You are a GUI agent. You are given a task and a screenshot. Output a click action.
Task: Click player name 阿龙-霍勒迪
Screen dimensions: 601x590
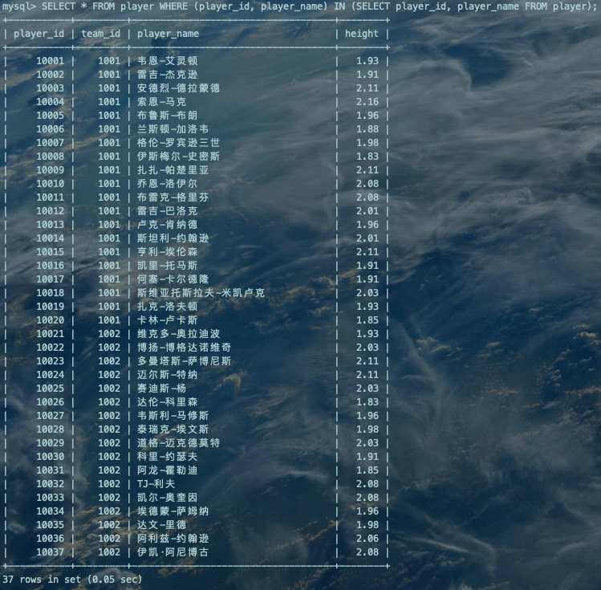click(x=168, y=470)
